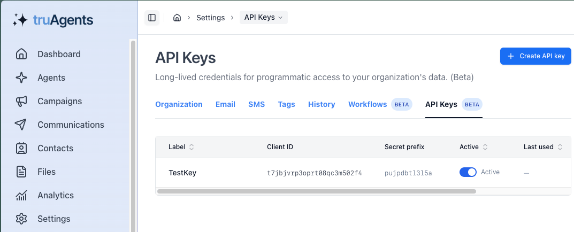Image resolution: width=574 pixels, height=232 pixels.
Task: Go to Communications section
Action: [x=71, y=125]
